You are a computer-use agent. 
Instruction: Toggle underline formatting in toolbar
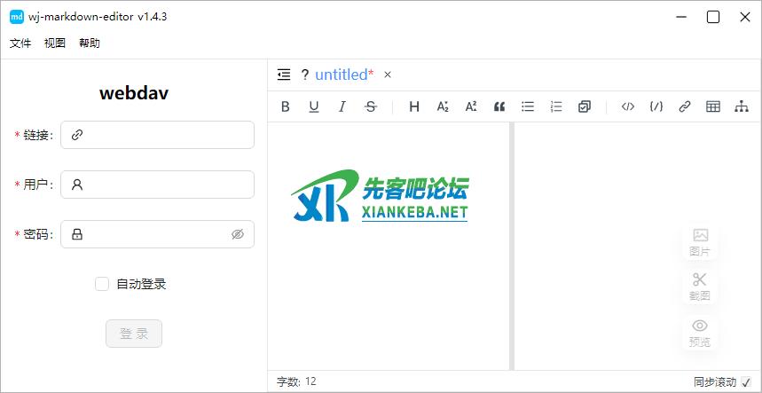314,106
